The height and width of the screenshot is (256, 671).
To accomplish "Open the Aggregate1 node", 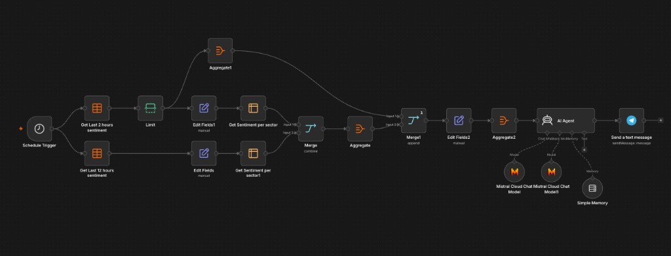I will coord(220,51).
